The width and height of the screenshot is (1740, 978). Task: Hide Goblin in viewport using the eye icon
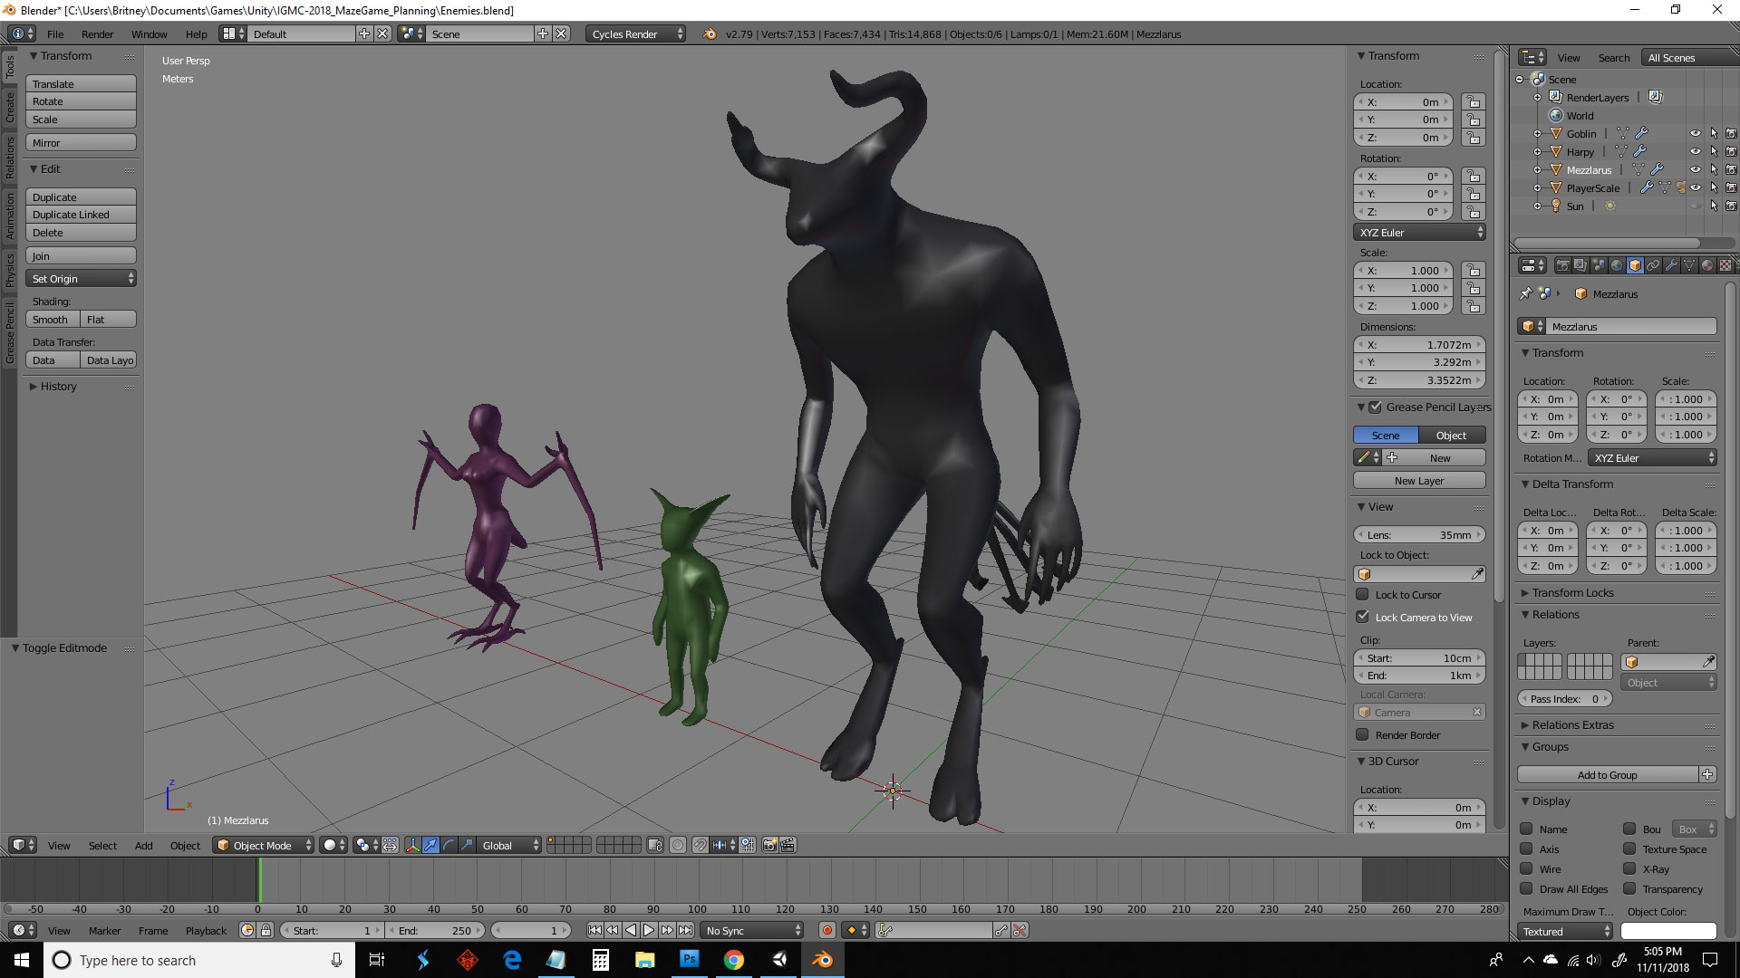click(x=1695, y=133)
